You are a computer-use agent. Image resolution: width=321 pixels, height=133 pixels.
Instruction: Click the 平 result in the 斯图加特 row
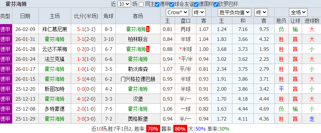[x=281, y=89]
